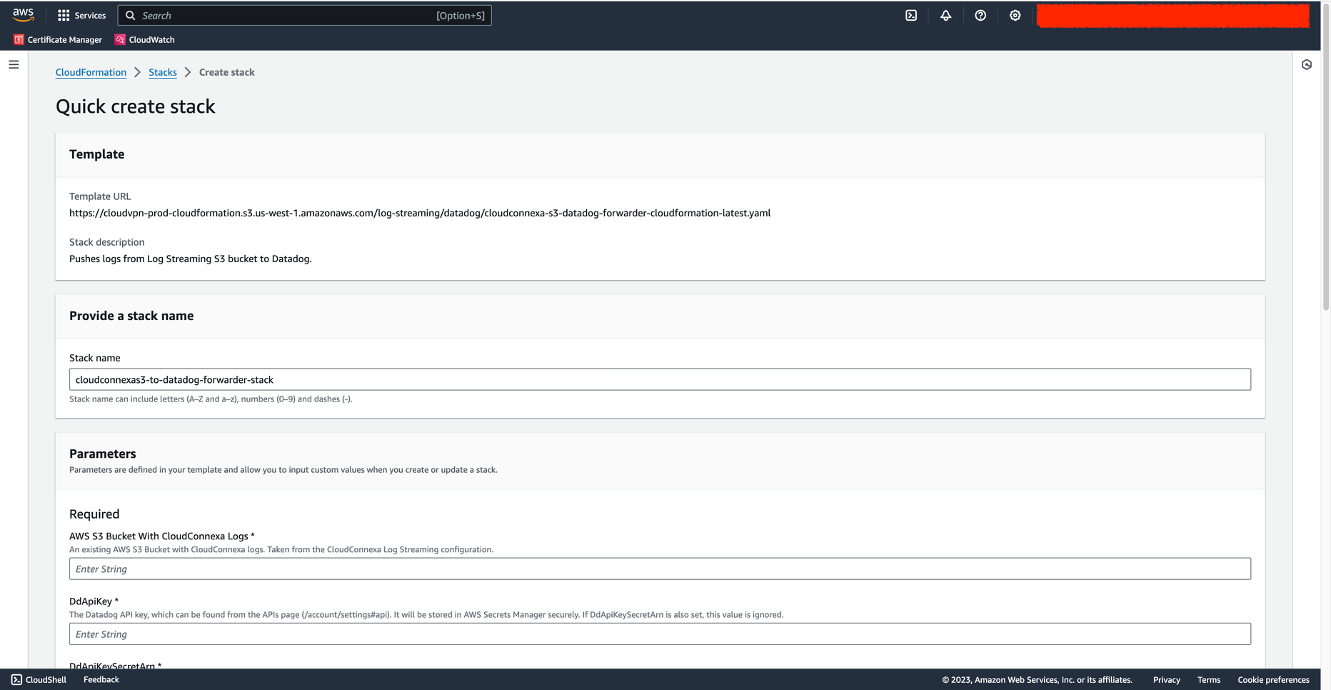The width and height of the screenshot is (1331, 690).
Task: Open the Privacy link in the footer
Action: pyautogui.click(x=1166, y=679)
